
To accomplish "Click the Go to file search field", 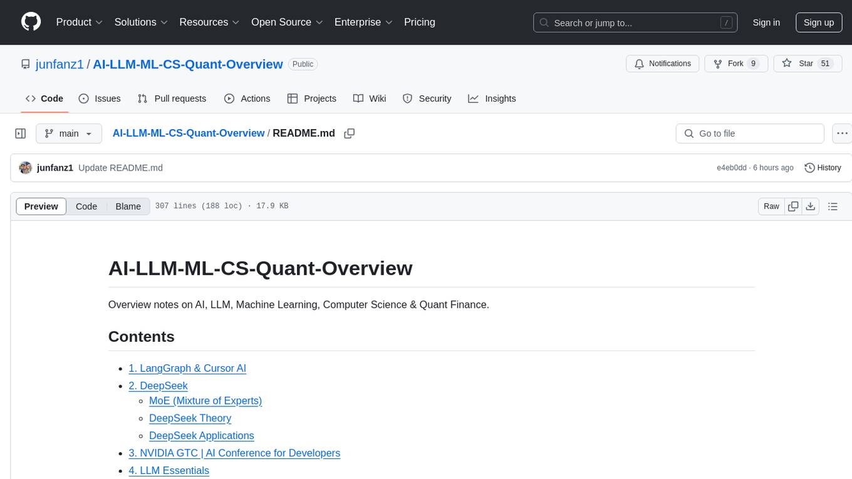I will [750, 134].
